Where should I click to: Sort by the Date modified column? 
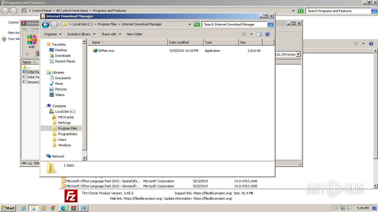tap(185, 42)
